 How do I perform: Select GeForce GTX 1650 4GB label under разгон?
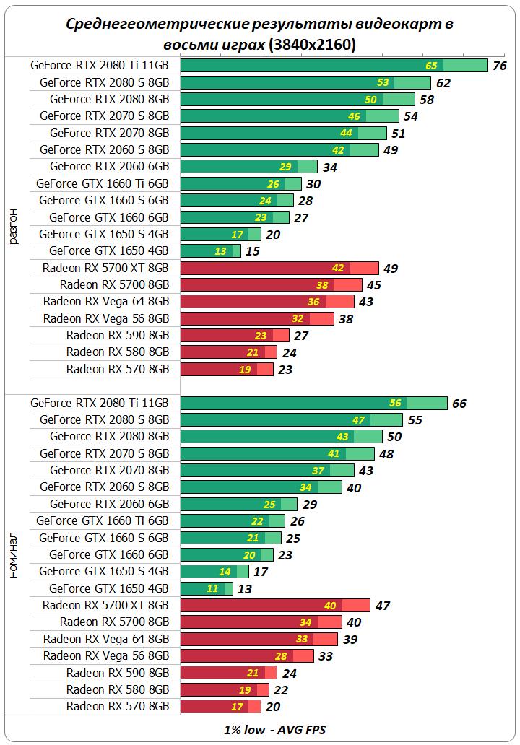tap(109, 250)
